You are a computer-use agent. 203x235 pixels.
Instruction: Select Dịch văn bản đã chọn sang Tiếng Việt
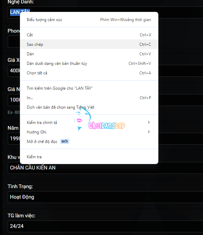coord(89,107)
